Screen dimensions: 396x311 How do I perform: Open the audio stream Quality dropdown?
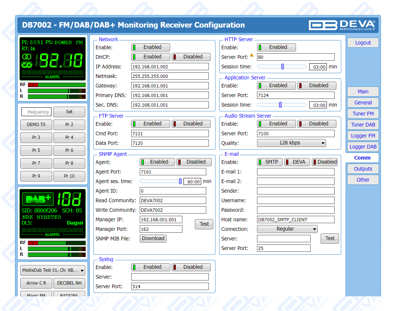[x=291, y=143]
